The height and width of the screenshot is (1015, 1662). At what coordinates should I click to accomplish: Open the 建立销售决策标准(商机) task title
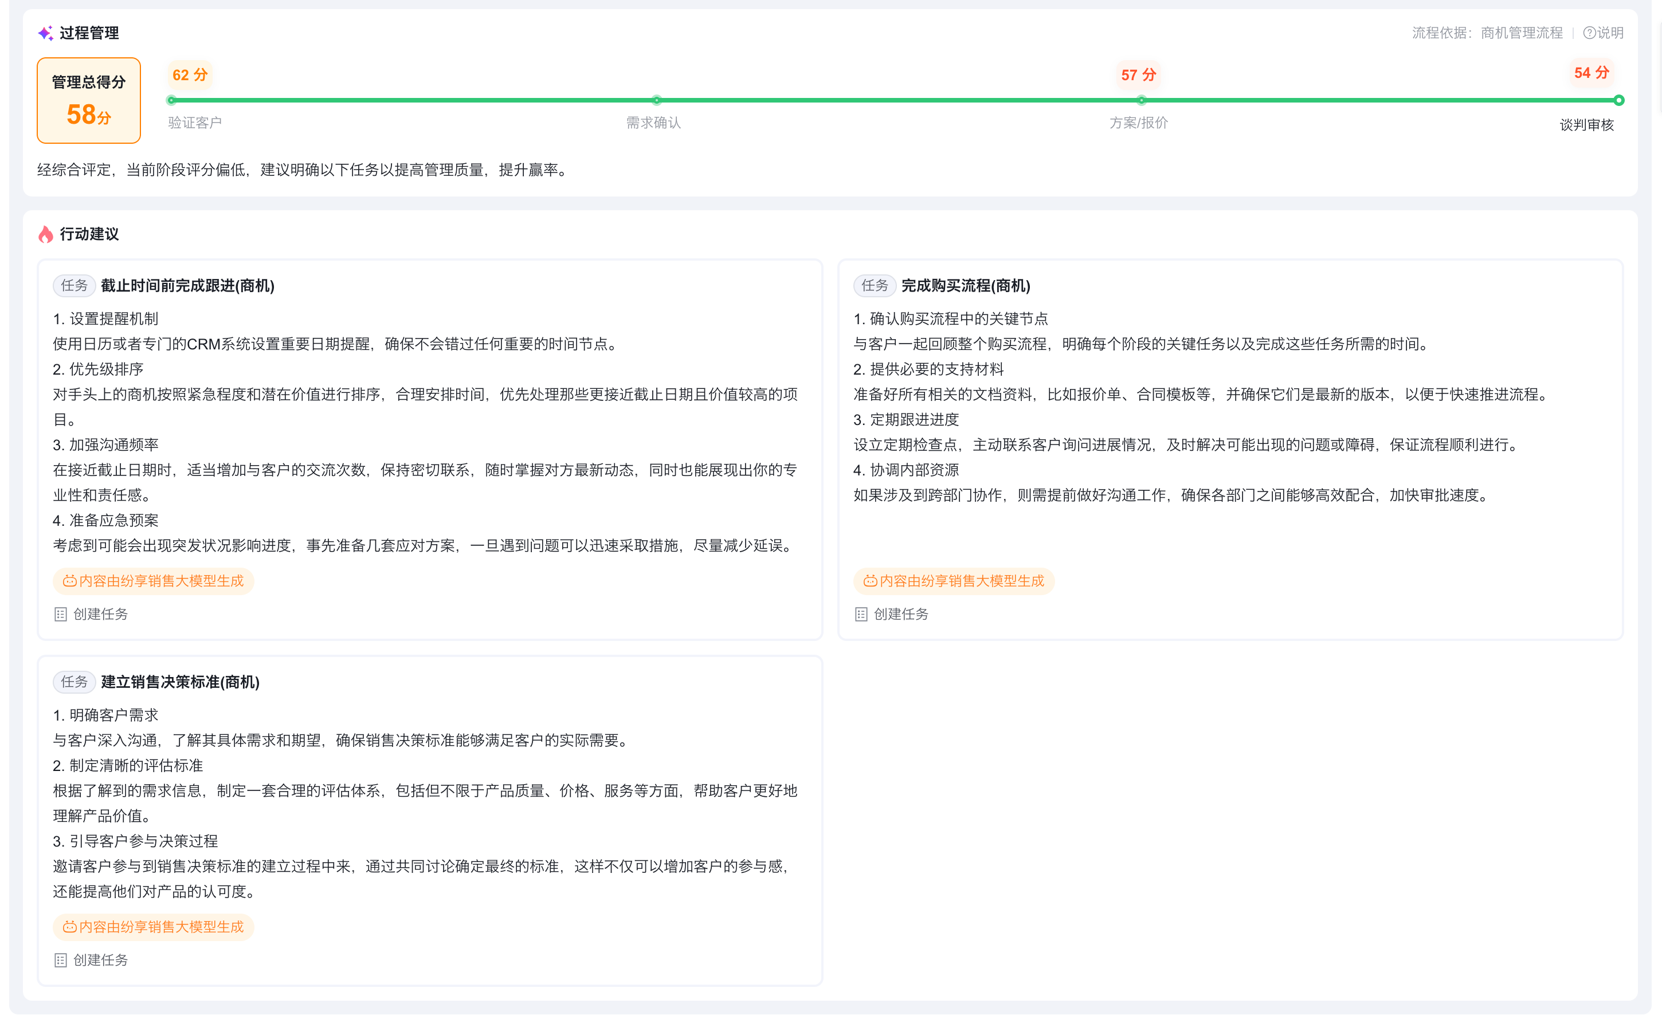(180, 682)
